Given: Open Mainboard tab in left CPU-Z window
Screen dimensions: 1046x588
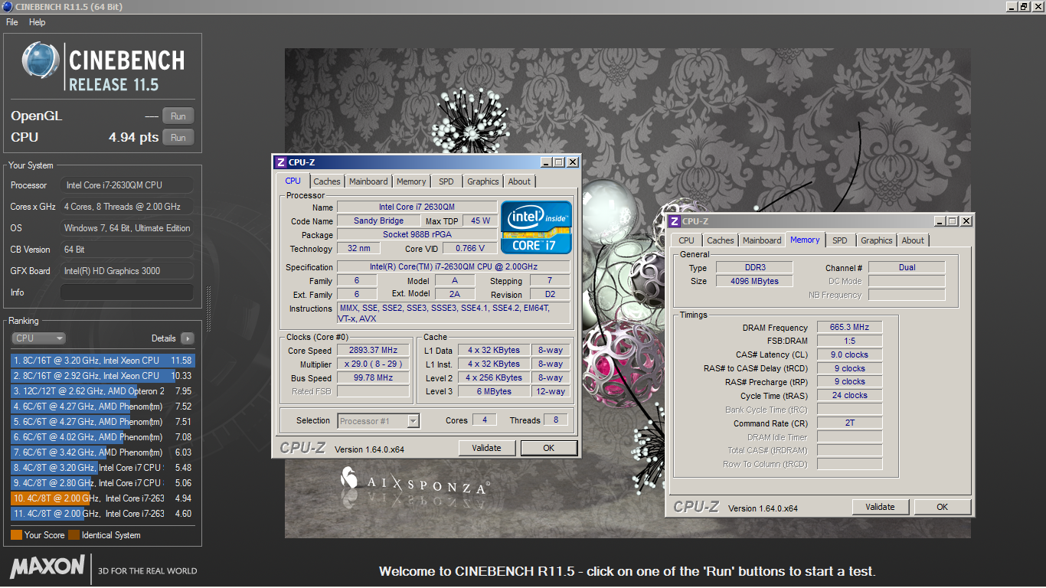Looking at the screenshot, I should tap(368, 181).
